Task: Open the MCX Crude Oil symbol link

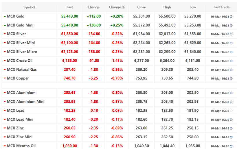Action: pos(20,61)
